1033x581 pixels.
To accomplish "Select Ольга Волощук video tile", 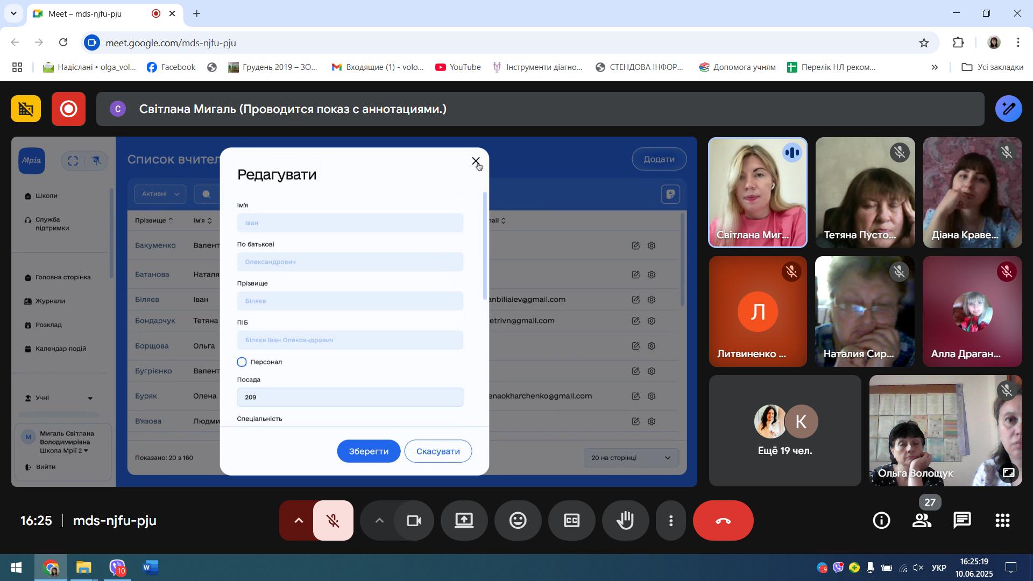I will pos(945,430).
